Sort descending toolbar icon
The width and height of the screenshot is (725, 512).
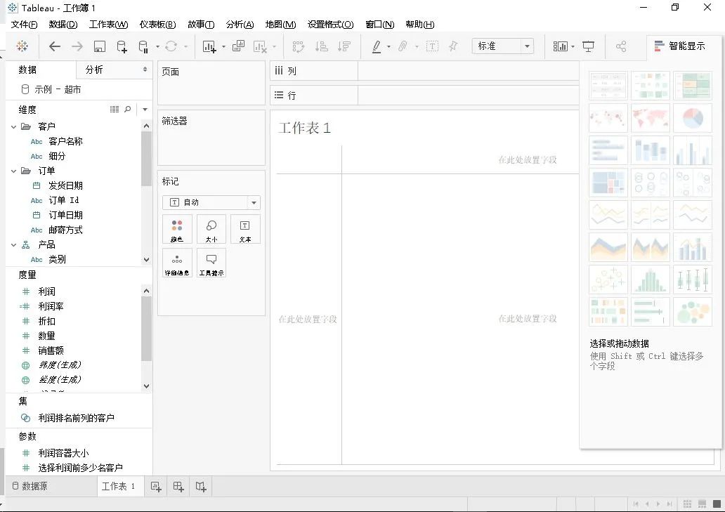click(x=344, y=46)
